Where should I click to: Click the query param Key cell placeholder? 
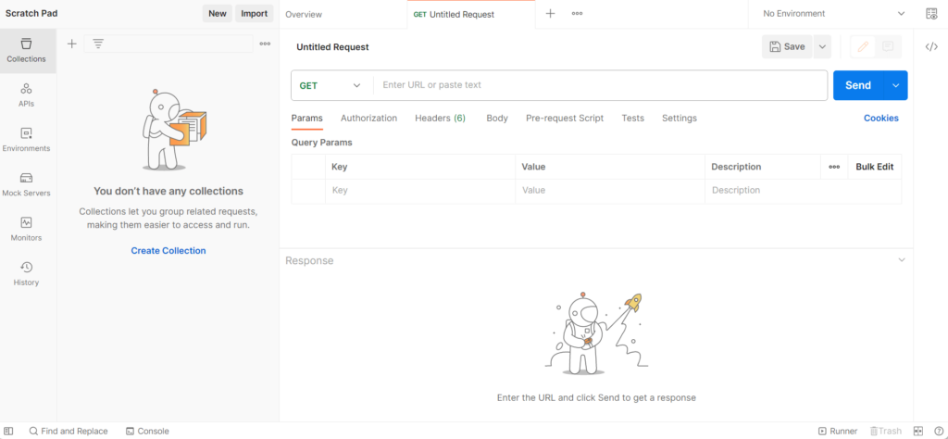(420, 191)
